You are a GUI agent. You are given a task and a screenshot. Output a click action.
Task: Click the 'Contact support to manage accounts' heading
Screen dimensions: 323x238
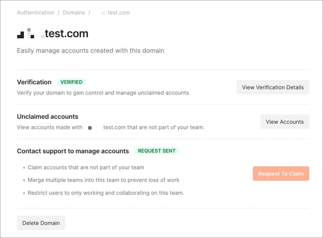[73, 151]
